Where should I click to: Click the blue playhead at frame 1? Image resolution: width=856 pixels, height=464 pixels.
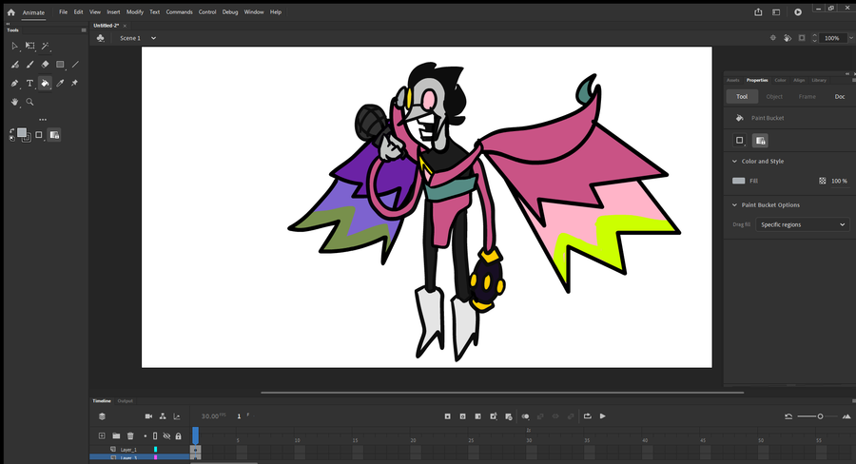pos(195,435)
